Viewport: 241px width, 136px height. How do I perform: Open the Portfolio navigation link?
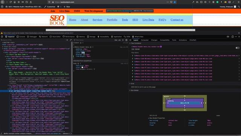[x=112, y=20]
